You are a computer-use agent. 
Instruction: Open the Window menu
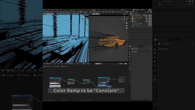tap(57, 10)
